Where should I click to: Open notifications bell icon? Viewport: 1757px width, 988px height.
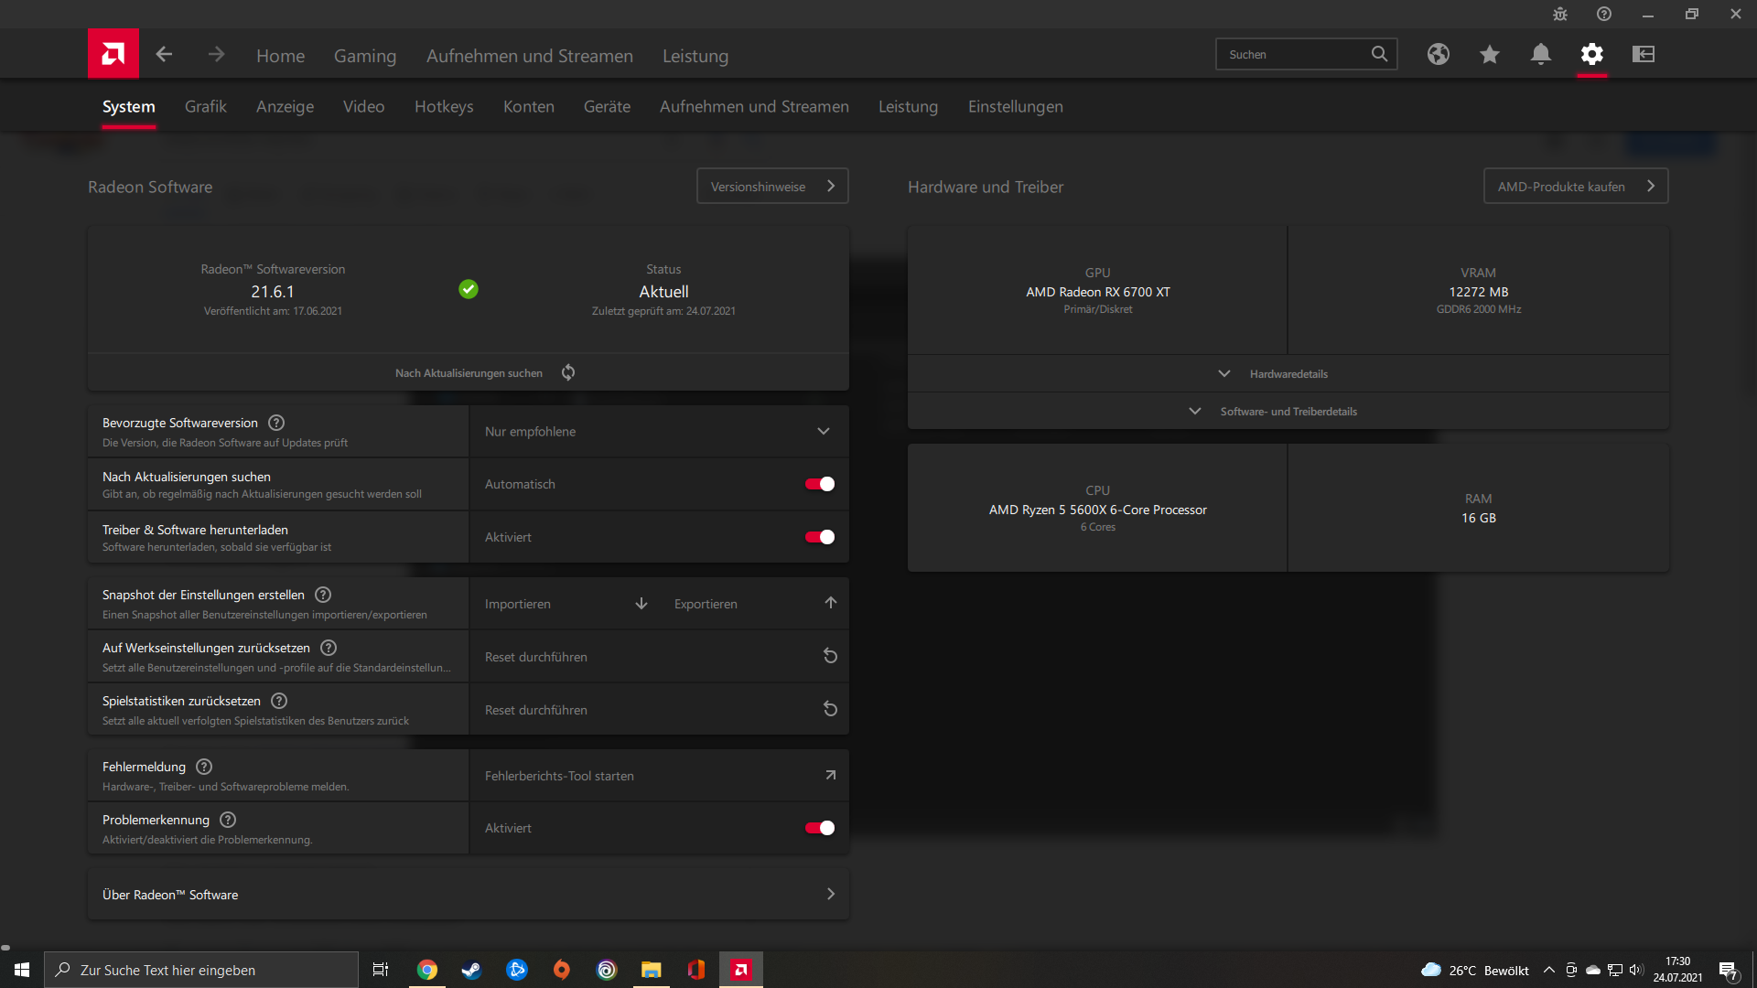click(x=1541, y=54)
